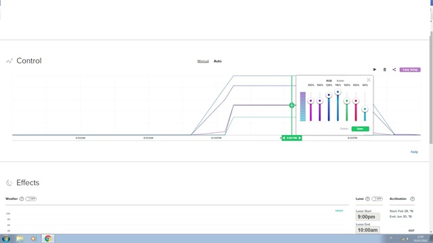This screenshot has width=433, height=243.
Task: Open Weather help question mark
Action: 22,198
